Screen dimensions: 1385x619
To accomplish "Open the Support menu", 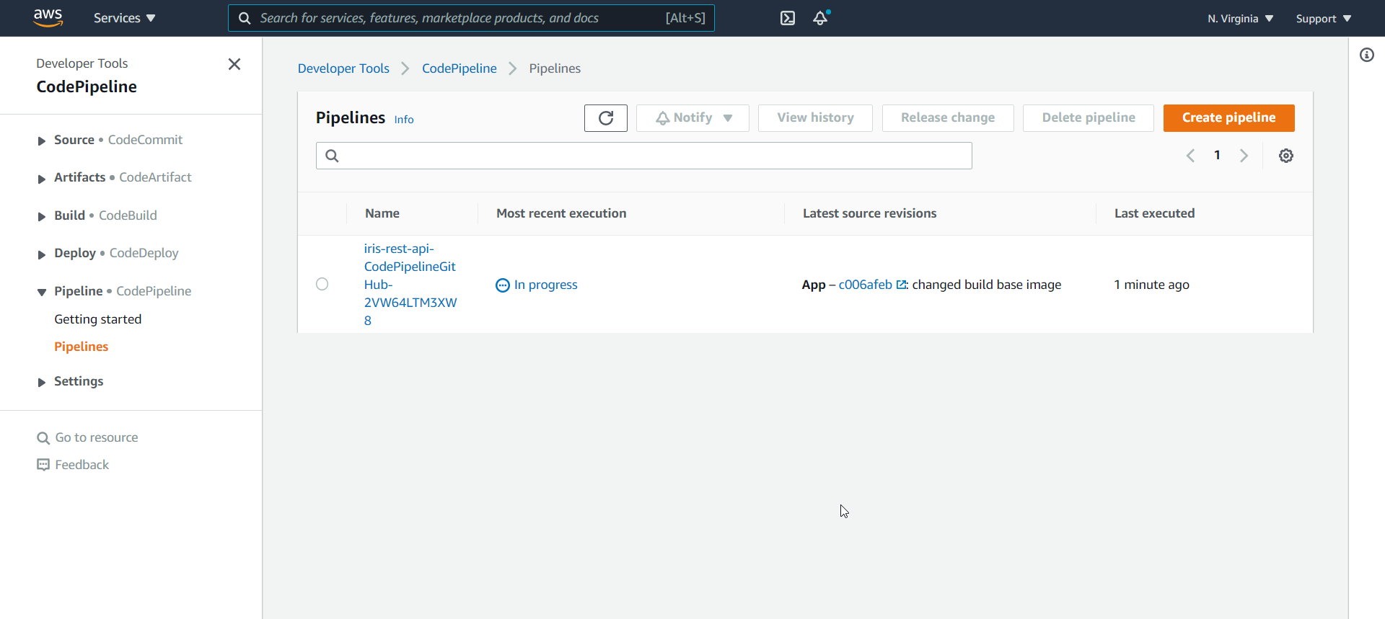I will [1323, 19].
